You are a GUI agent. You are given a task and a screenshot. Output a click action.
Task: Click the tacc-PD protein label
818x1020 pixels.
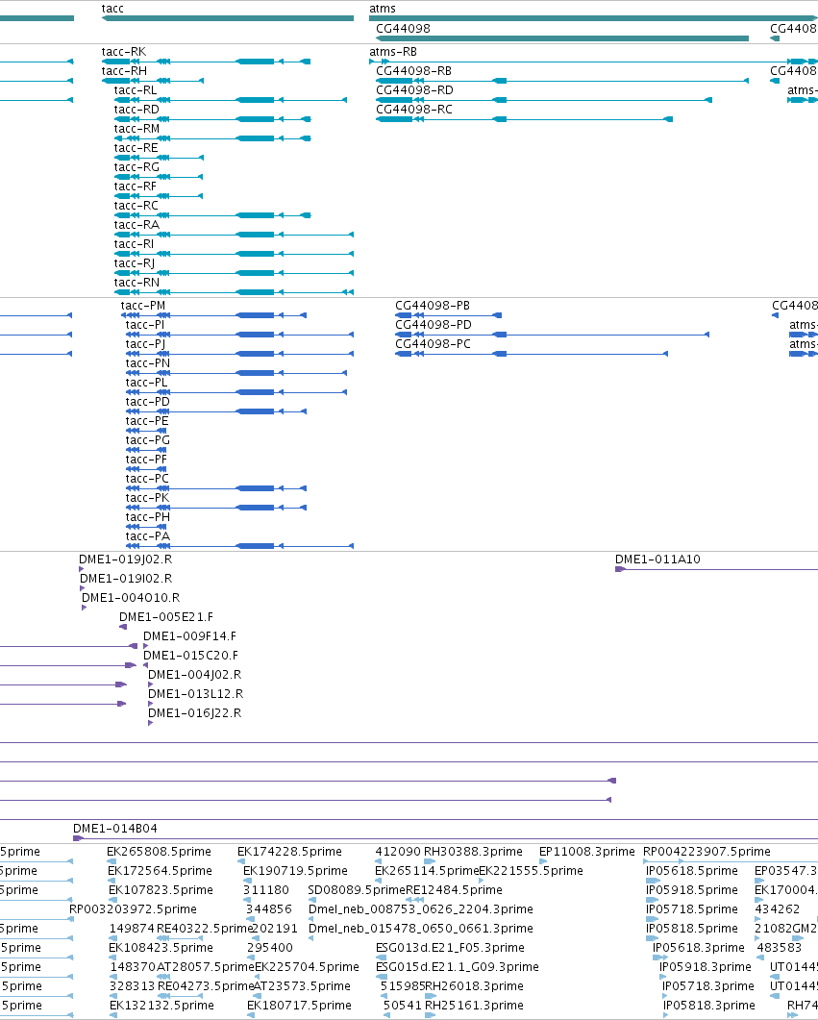click(148, 401)
